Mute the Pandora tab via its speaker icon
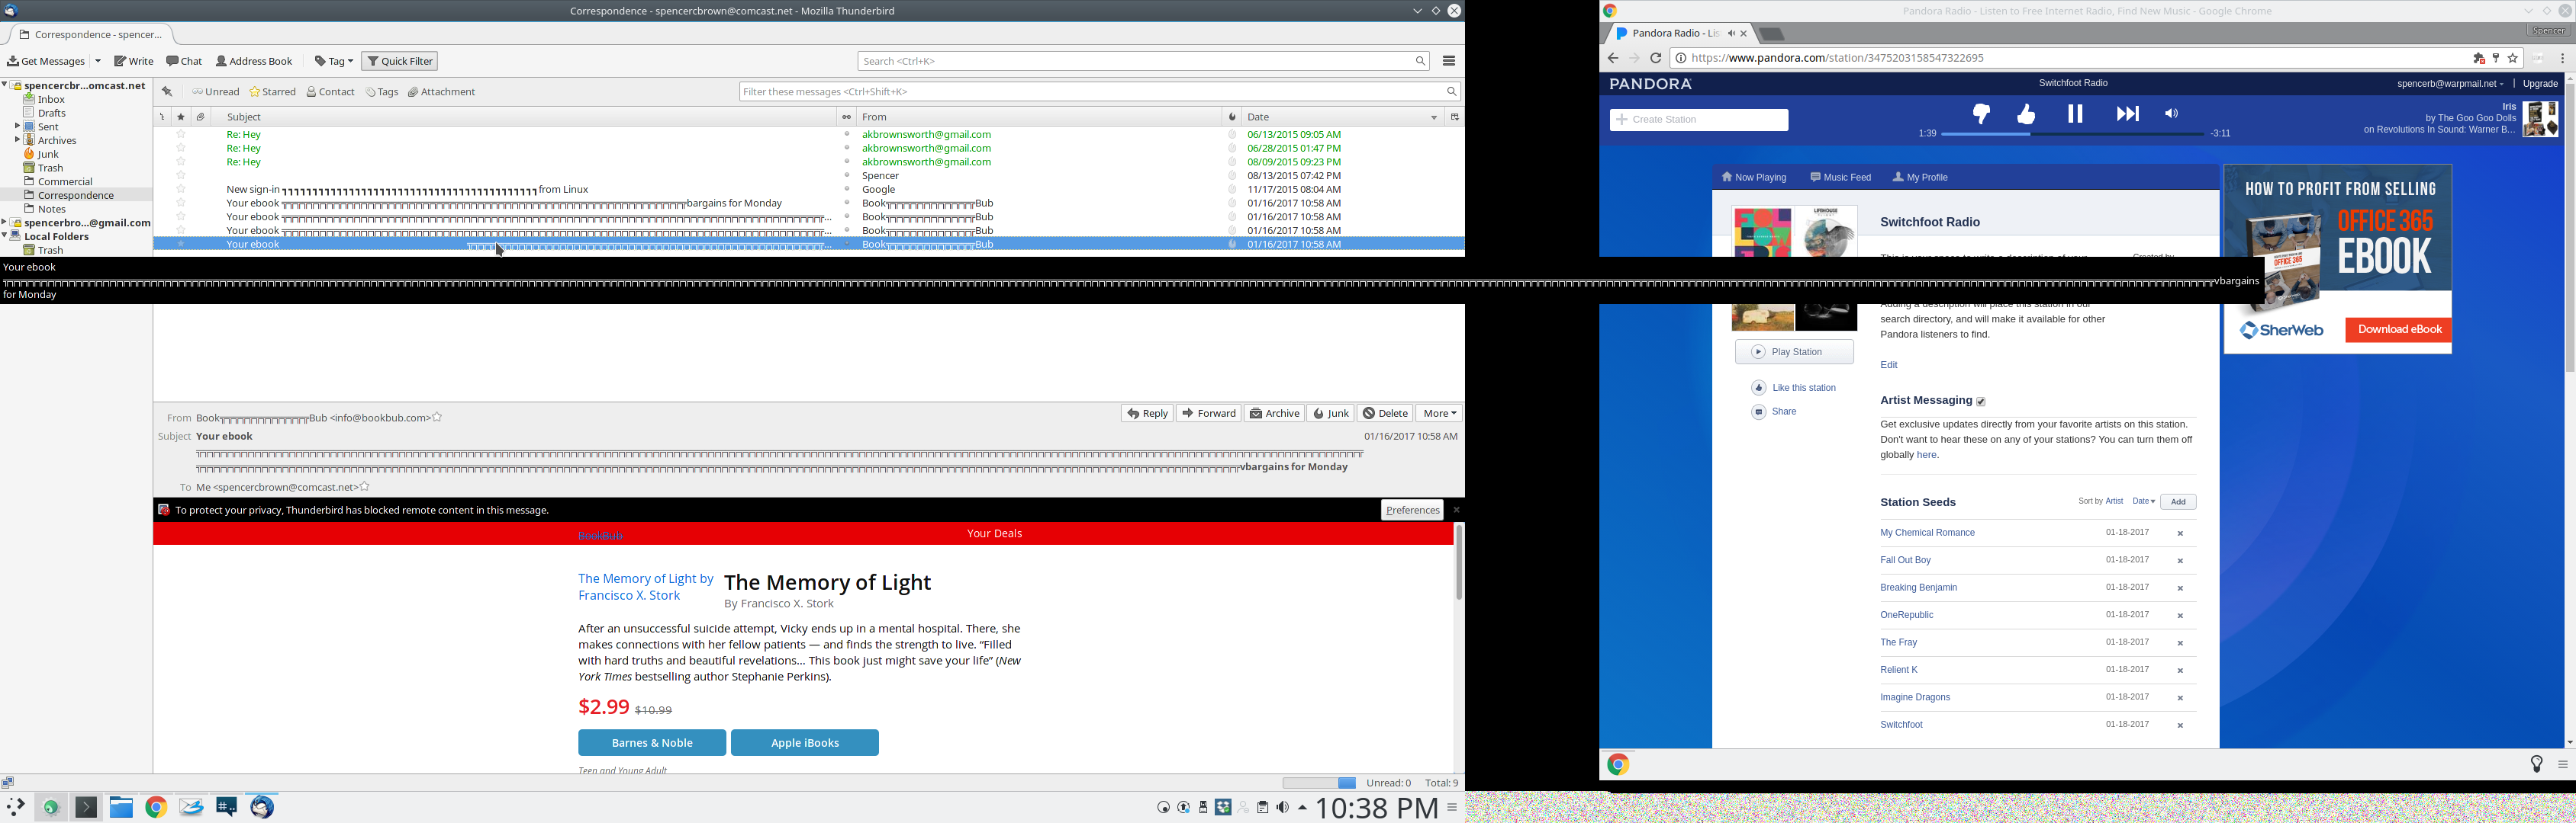Image resolution: width=2576 pixels, height=823 pixels. click(x=1731, y=34)
